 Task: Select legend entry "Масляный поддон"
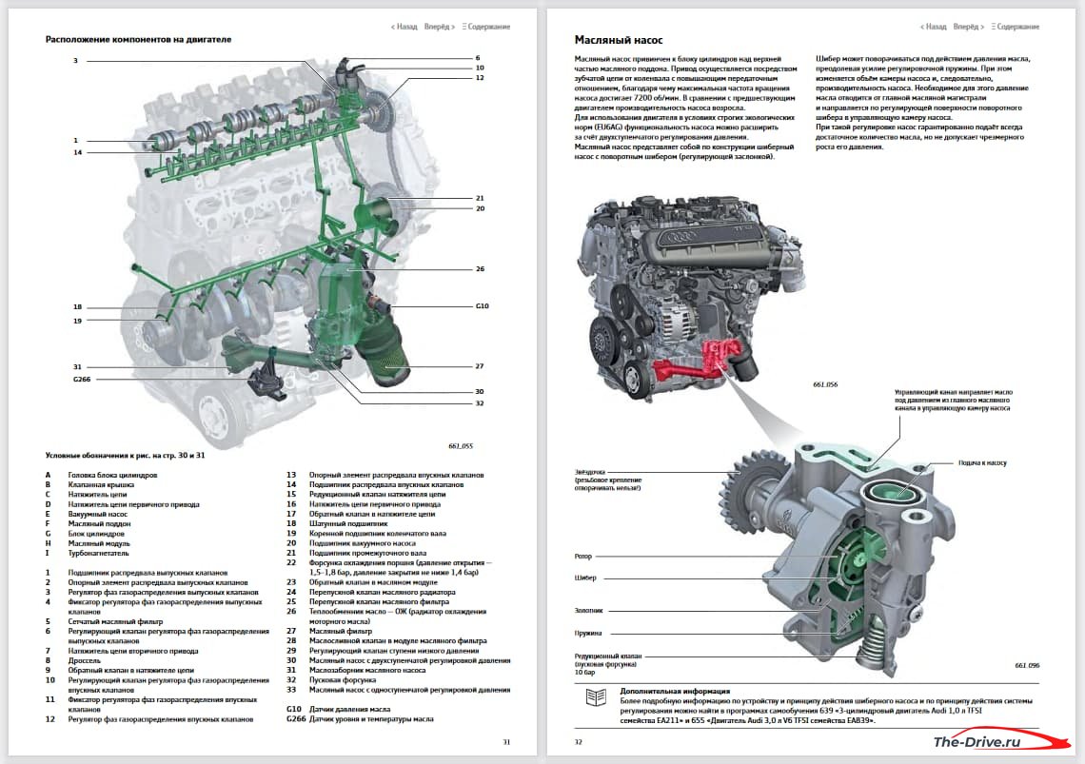pos(99,524)
